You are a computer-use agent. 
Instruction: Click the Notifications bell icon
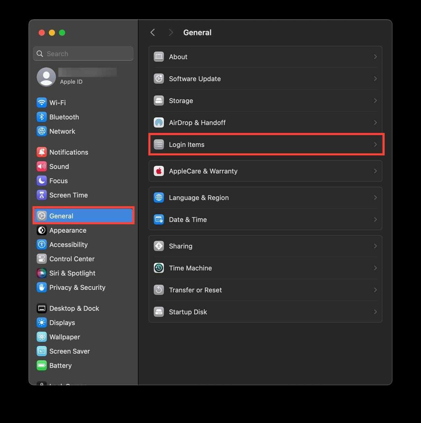click(42, 152)
